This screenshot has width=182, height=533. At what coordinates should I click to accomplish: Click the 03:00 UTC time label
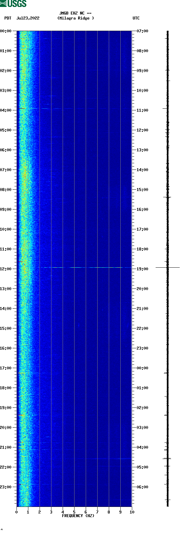[x=142, y=428]
